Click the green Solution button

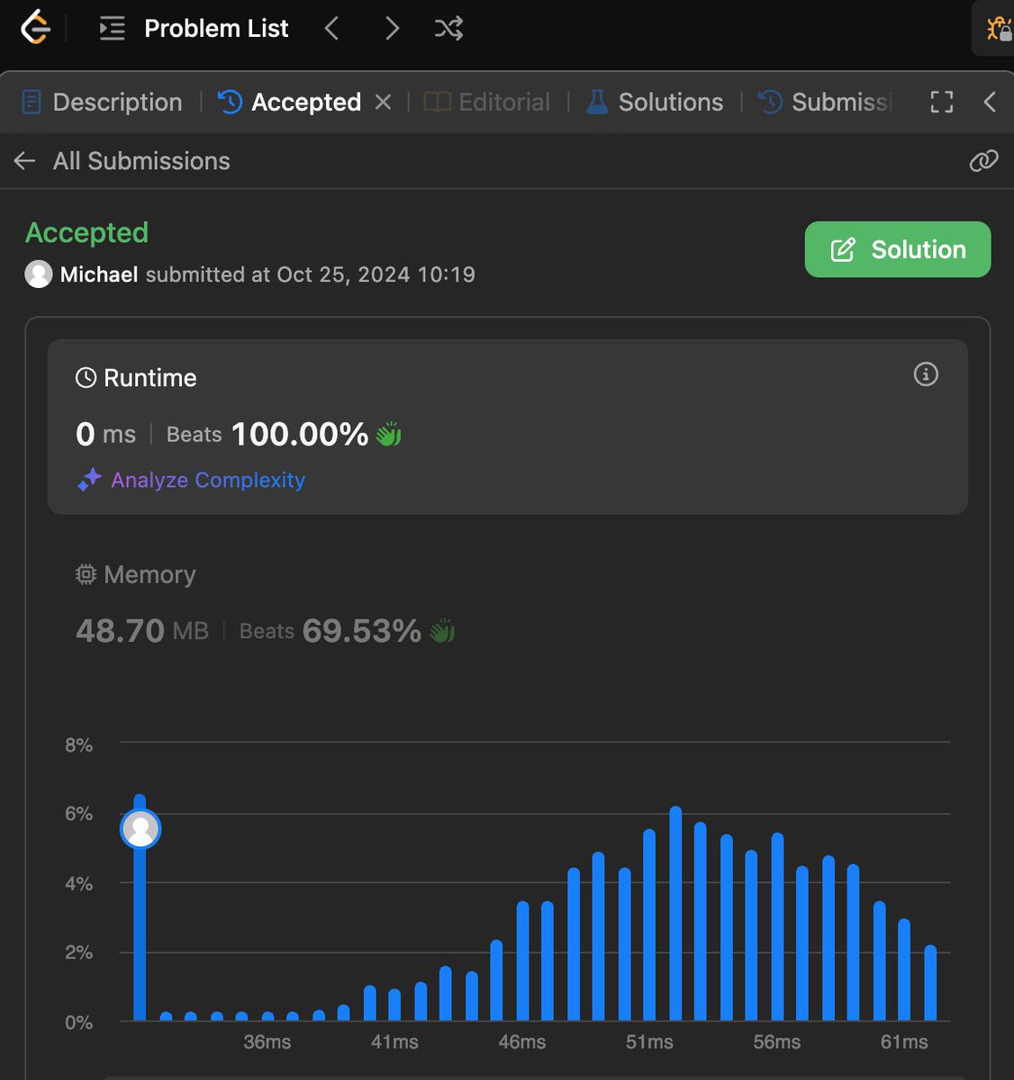pos(897,249)
